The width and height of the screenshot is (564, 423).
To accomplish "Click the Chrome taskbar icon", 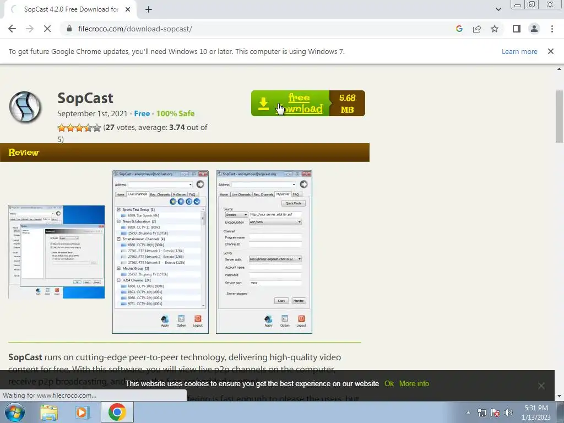I will pyautogui.click(x=117, y=412).
